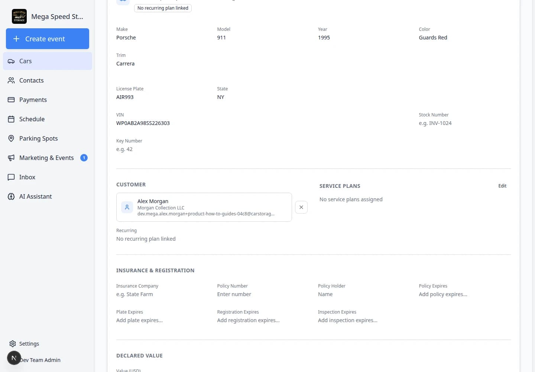Open Settings
This screenshot has height=372, width=535.
[48, 344]
